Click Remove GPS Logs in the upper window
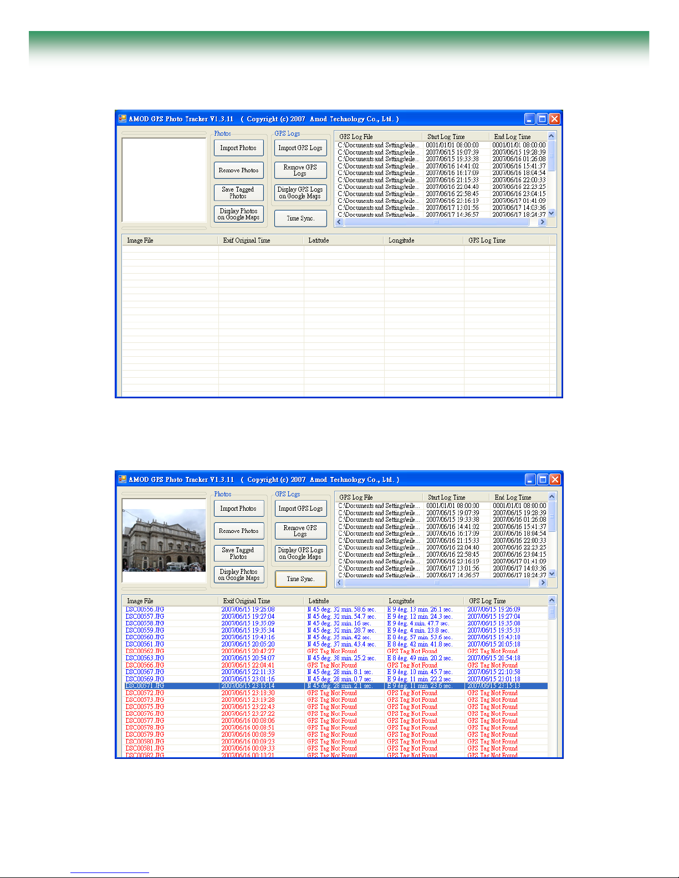Viewport: 679px width, 878px height. pos(300,170)
